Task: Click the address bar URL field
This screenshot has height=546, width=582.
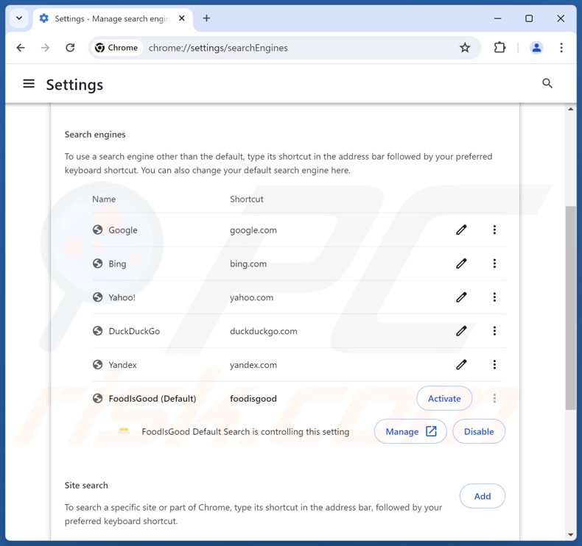Action: (295, 48)
